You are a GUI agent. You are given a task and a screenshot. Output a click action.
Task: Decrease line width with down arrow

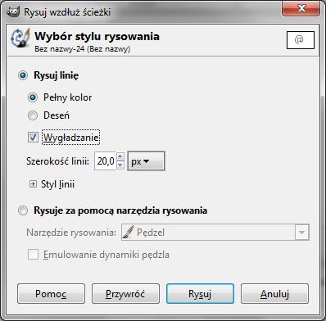pyautogui.click(x=120, y=165)
